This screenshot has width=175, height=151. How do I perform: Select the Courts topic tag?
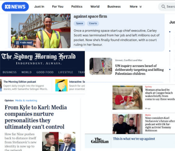tap(93, 23)
